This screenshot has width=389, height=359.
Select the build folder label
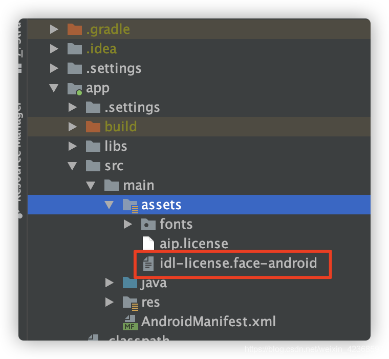121,127
